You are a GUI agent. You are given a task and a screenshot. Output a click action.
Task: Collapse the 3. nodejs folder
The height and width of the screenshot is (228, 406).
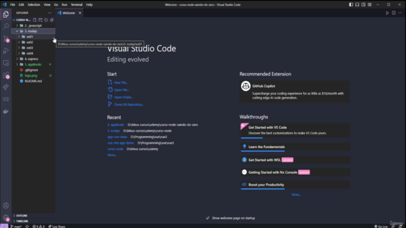tap(34, 31)
